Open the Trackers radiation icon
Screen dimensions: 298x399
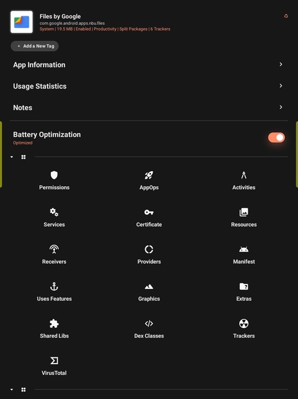244,324
